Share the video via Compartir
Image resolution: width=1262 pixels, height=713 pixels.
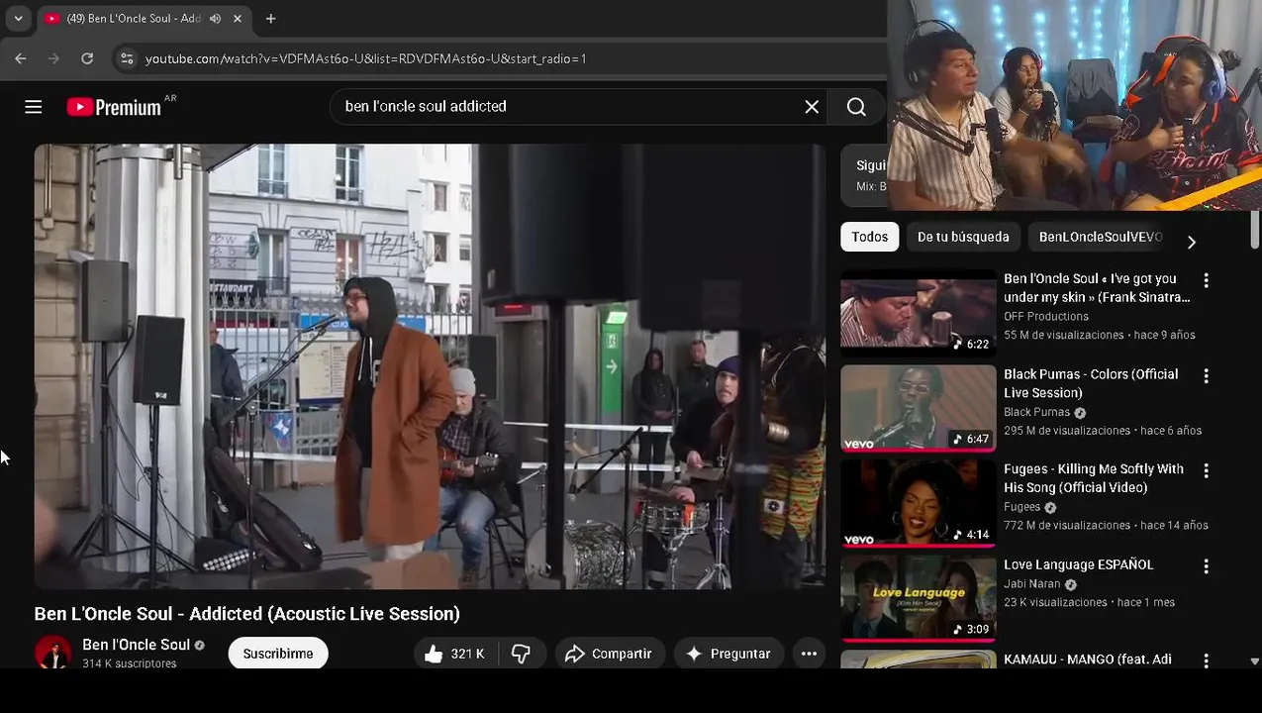coord(610,654)
